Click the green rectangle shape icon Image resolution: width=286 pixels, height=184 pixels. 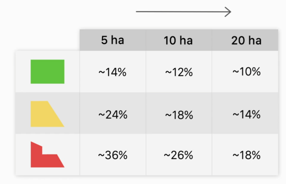(47, 72)
